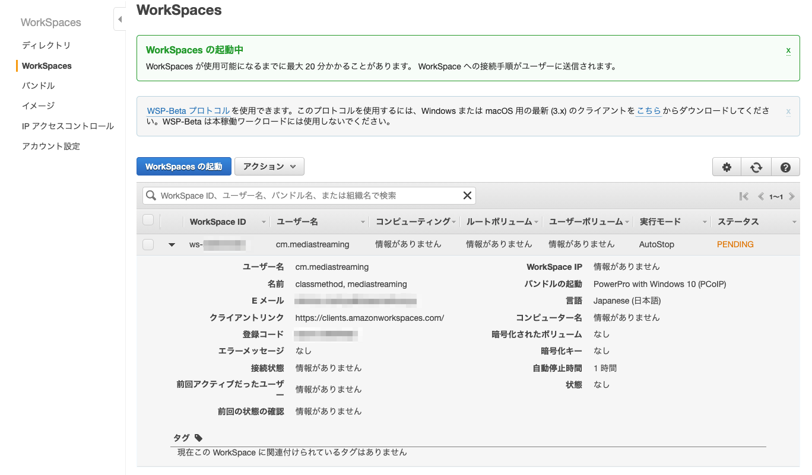Click the PowerPro with Windows 10 (PCoIP) value
The height and width of the screenshot is (475, 812).
659,284
